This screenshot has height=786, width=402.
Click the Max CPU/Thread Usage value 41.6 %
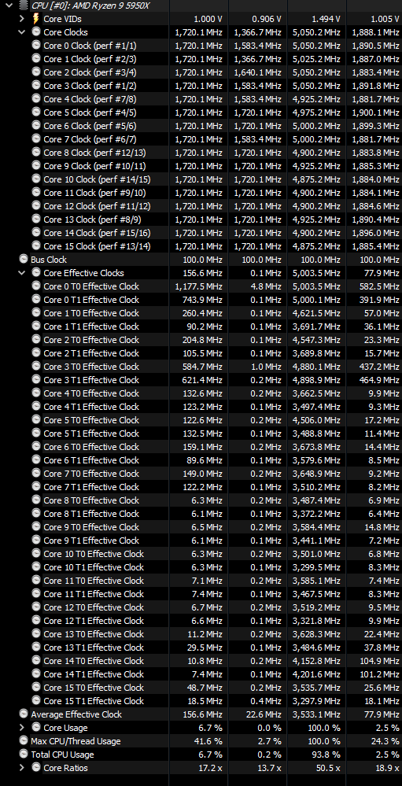pos(208,741)
